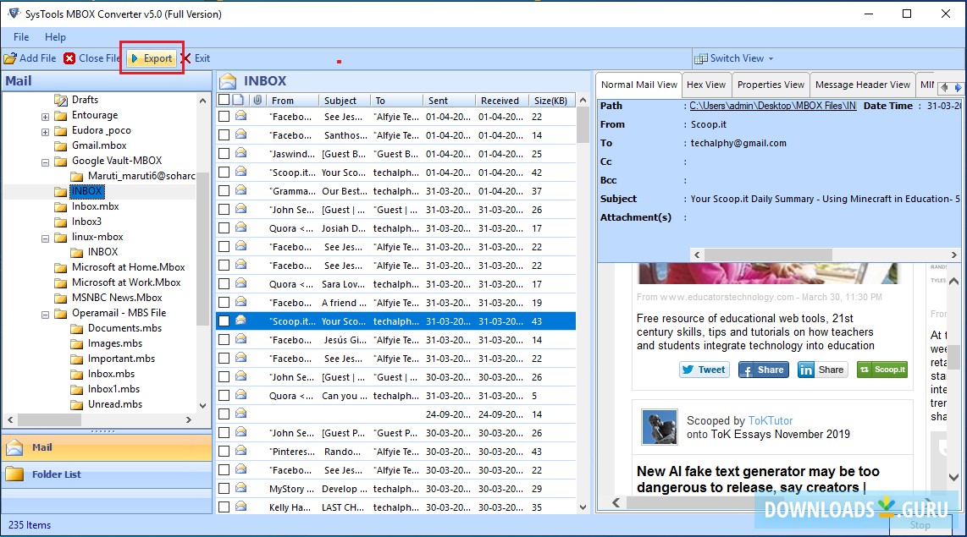Click the red Close File icon

tap(69, 58)
